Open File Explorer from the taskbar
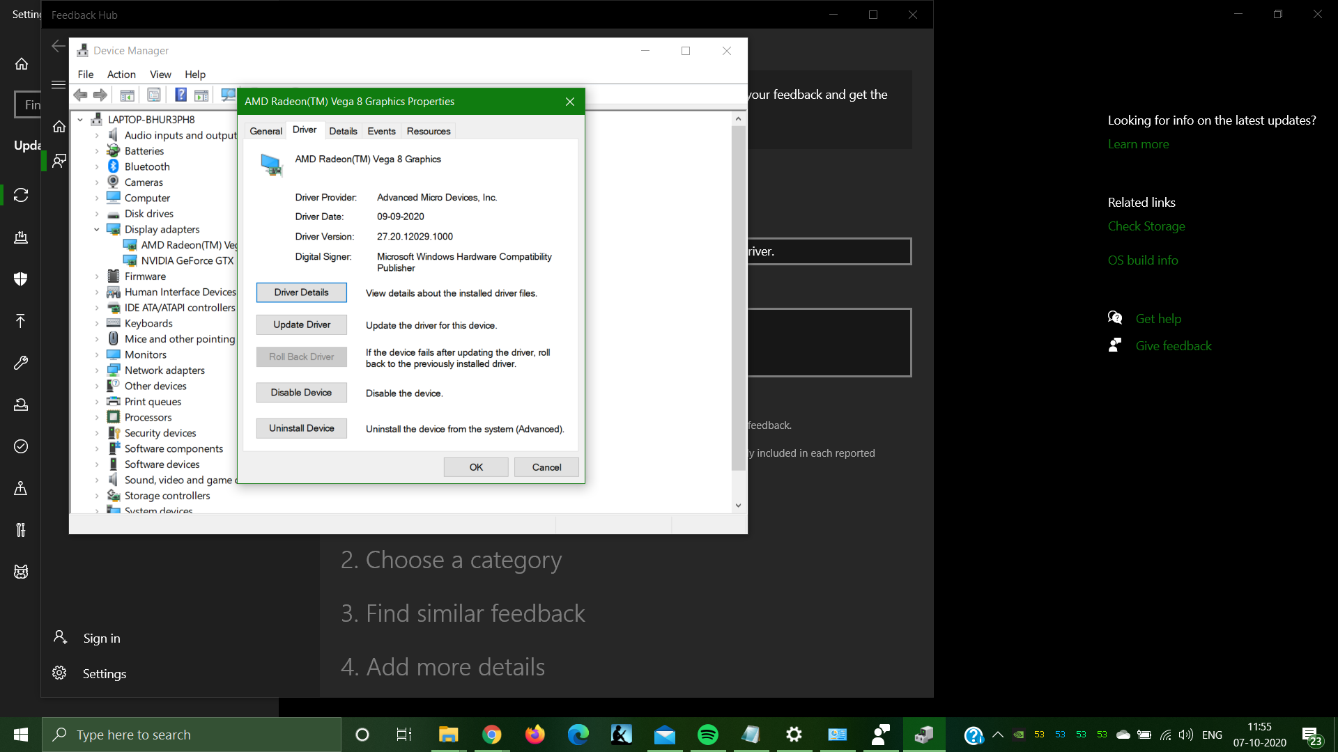 (x=448, y=735)
